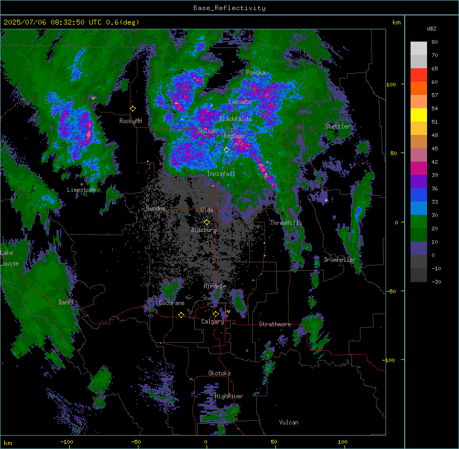
Task: Click the 51 dBZ yellow legend swatch
Action: pyautogui.click(x=419, y=115)
